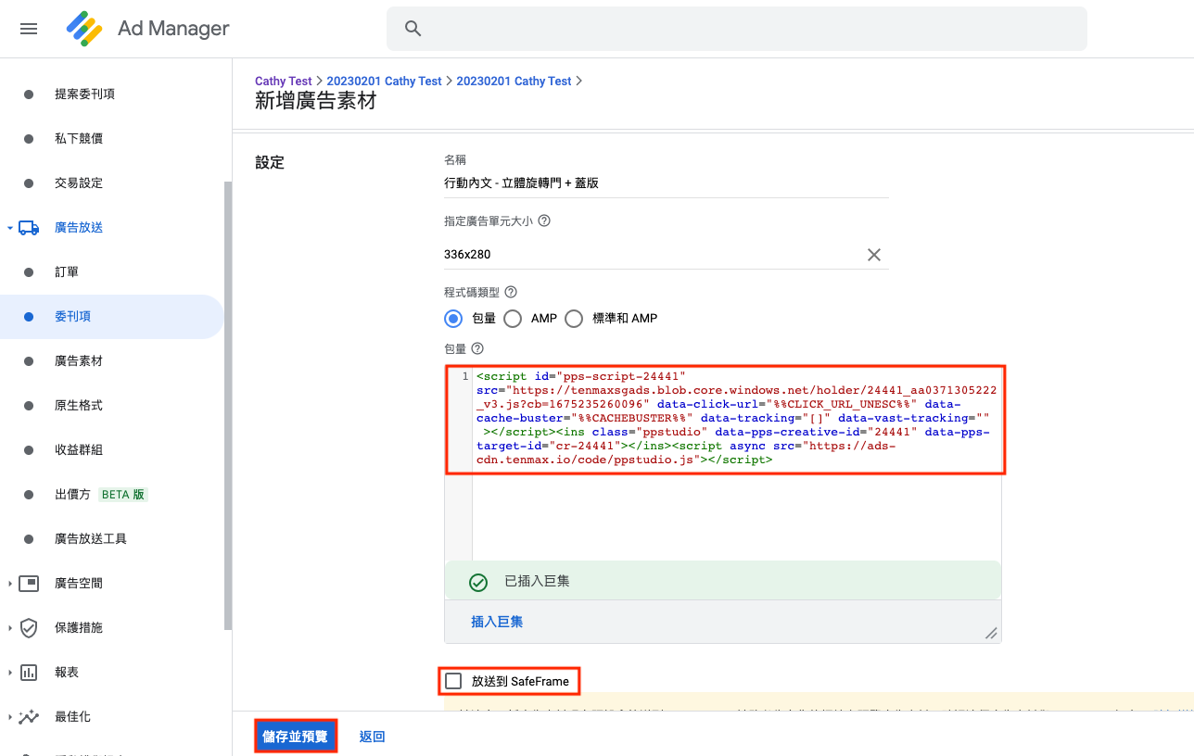Open second 20230201 Cathy Test breadcrumb

coord(514,82)
